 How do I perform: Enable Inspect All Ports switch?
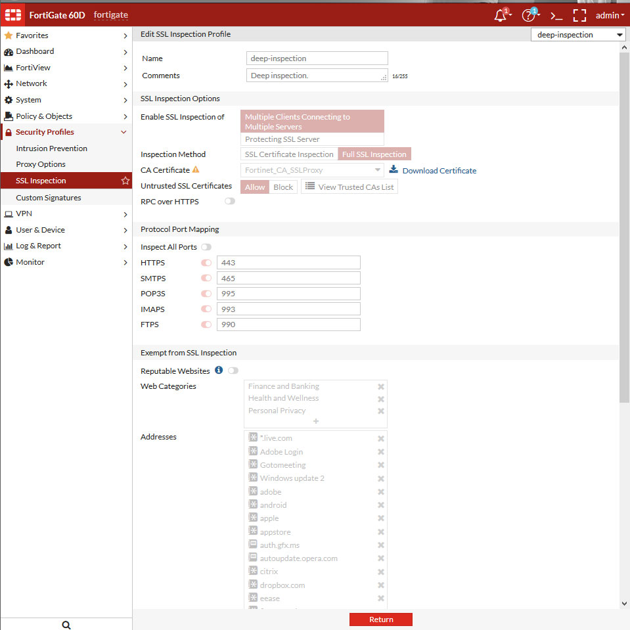point(206,247)
